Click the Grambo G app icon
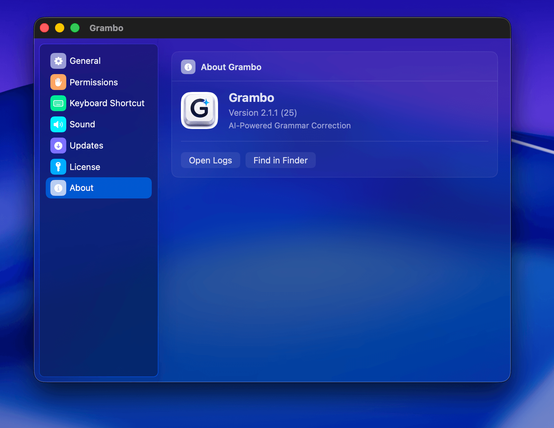The image size is (554, 428). tap(199, 110)
